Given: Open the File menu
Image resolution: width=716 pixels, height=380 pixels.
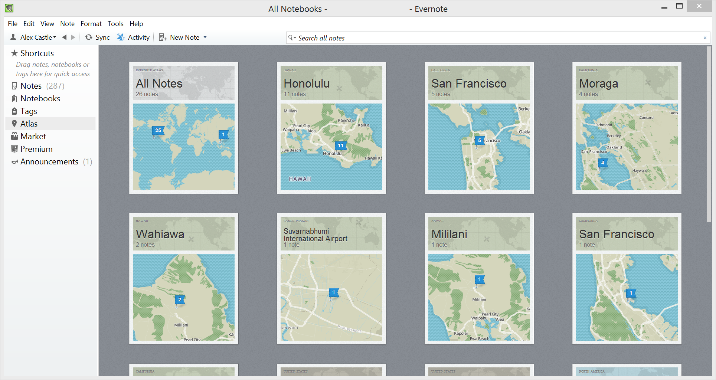Looking at the screenshot, I should point(13,23).
